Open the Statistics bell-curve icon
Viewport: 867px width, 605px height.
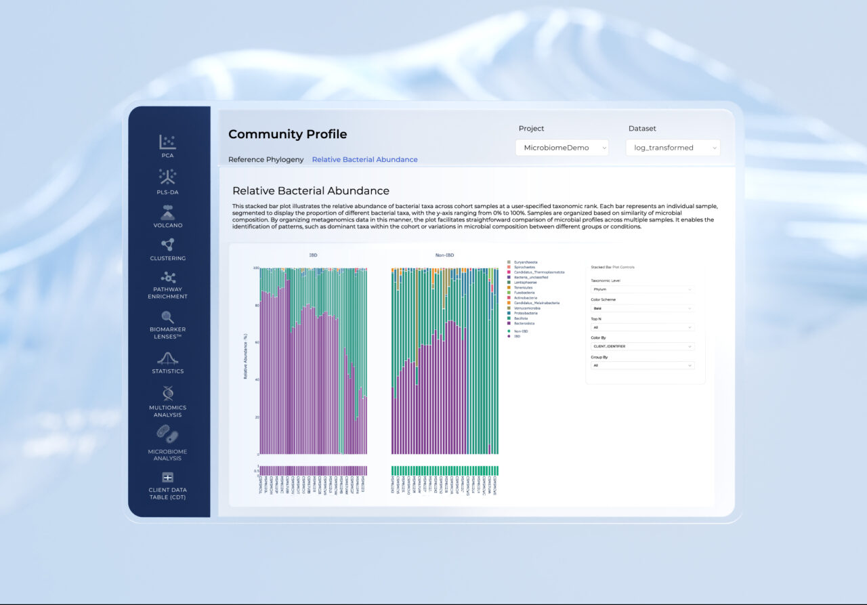point(167,359)
